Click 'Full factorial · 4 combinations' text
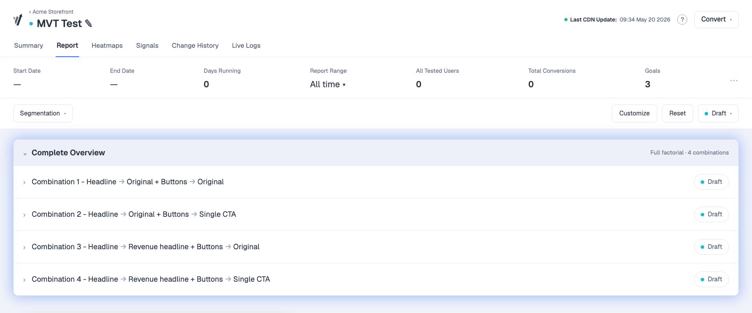Viewport: 752px width, 313px height. pyautogui.click(x=689, y=153)
